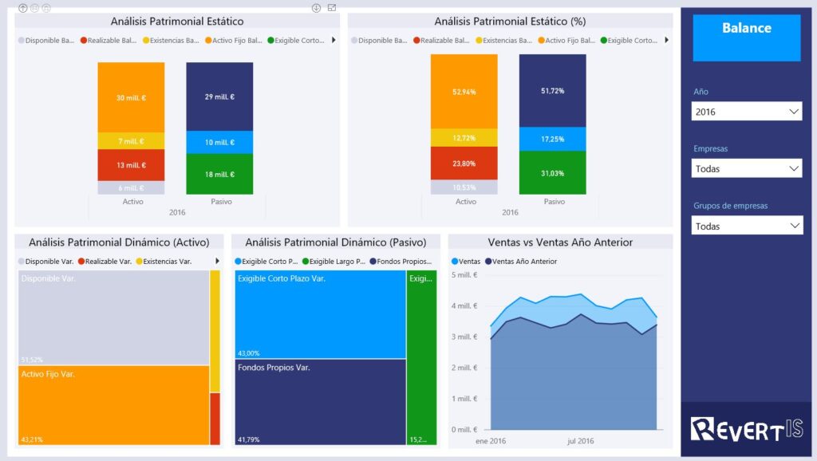Click the expand-all-down-one-level drill icon

tap(45, 8)
